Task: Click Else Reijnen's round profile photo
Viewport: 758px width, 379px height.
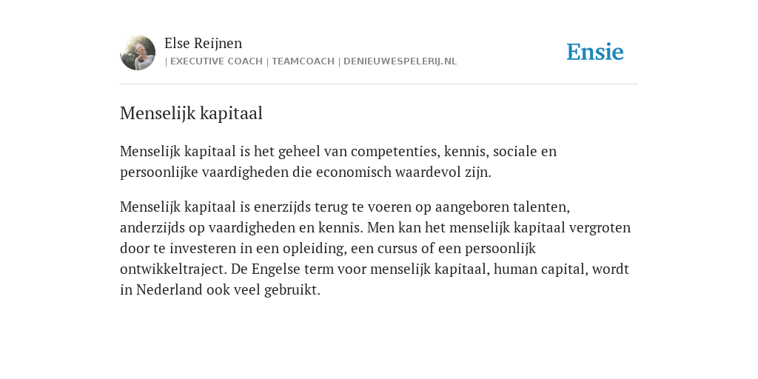Action: point(138,53)
